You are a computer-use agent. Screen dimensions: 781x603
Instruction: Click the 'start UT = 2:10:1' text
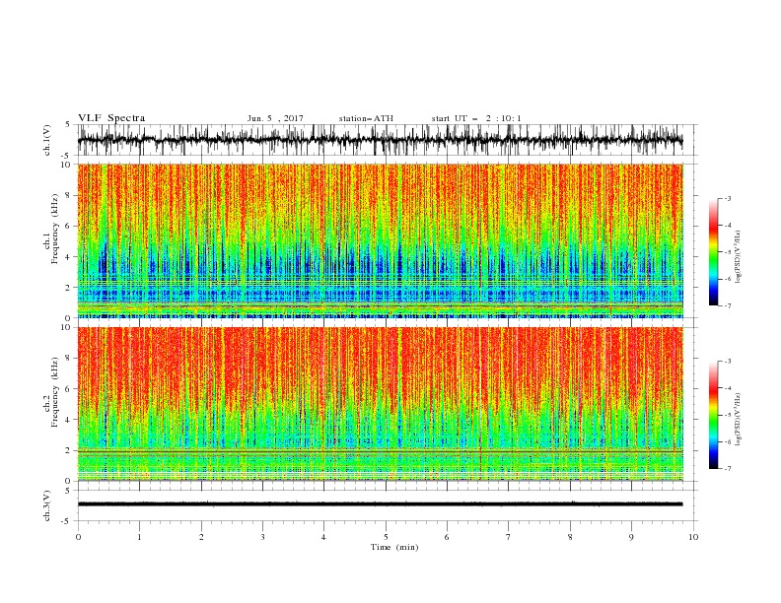click(476, 118)
